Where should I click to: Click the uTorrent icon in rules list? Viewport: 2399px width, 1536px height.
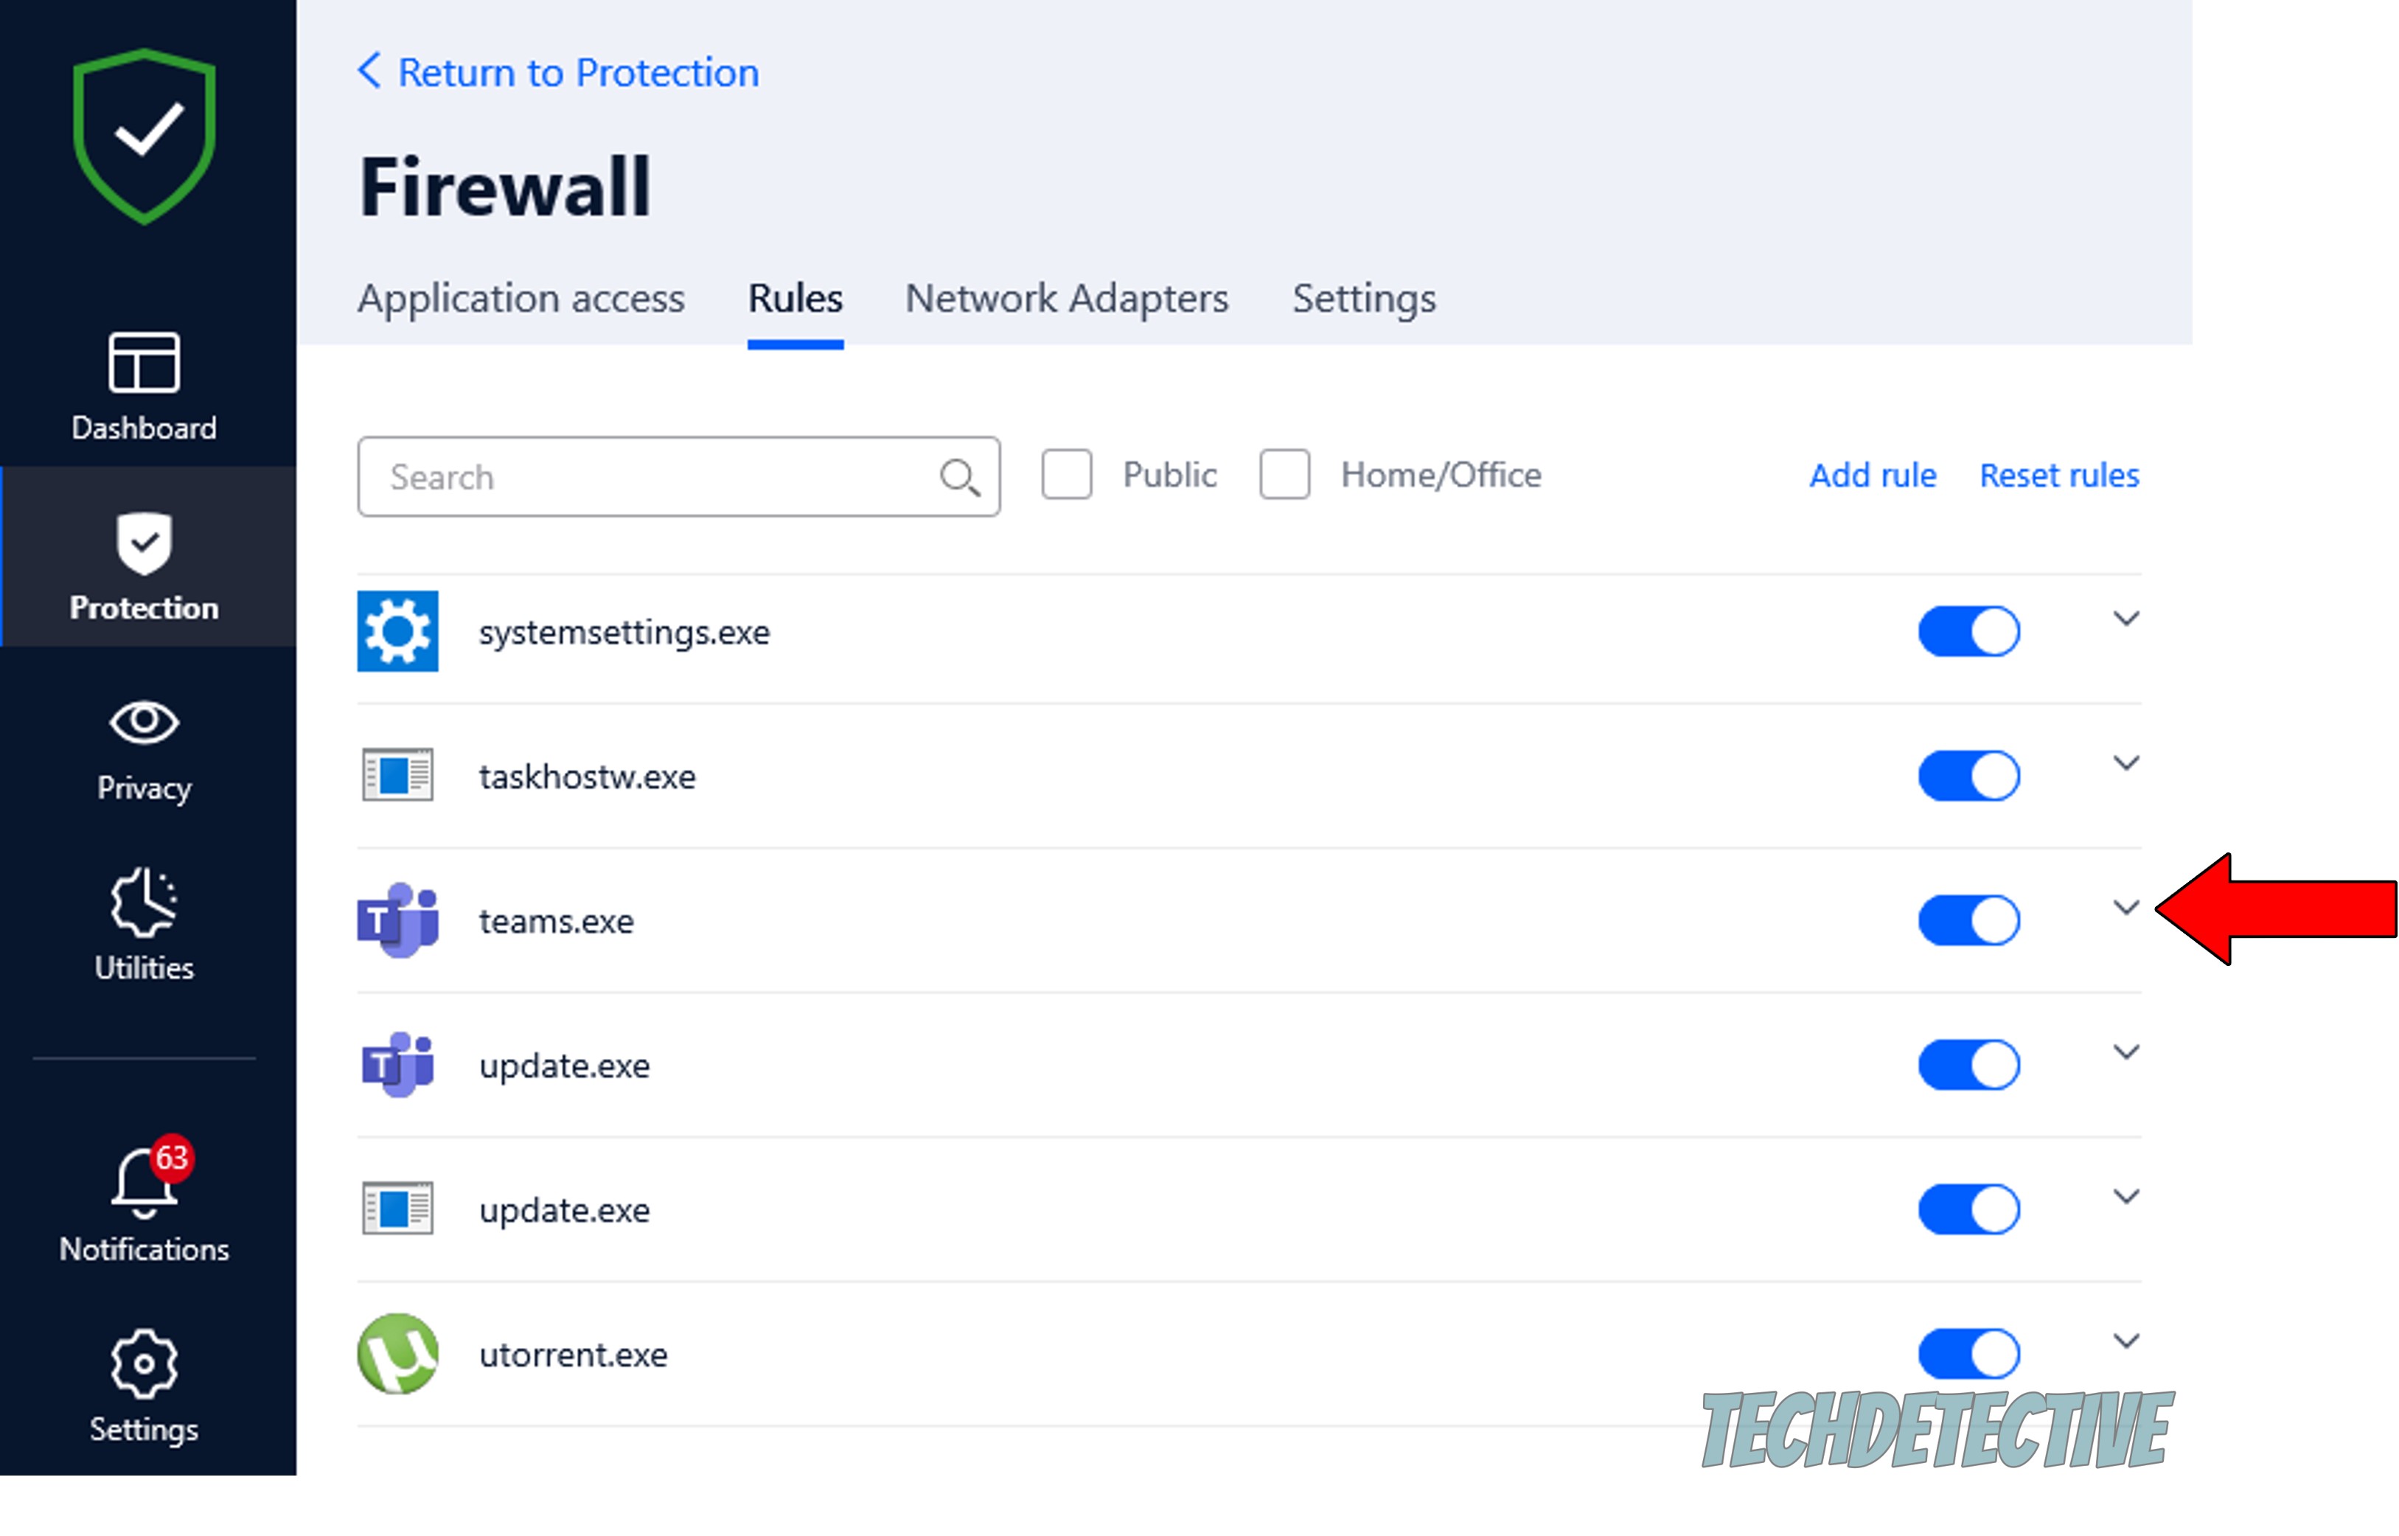pos(397,1351)
